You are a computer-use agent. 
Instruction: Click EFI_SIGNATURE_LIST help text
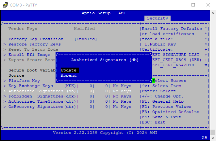click(176, 55)
